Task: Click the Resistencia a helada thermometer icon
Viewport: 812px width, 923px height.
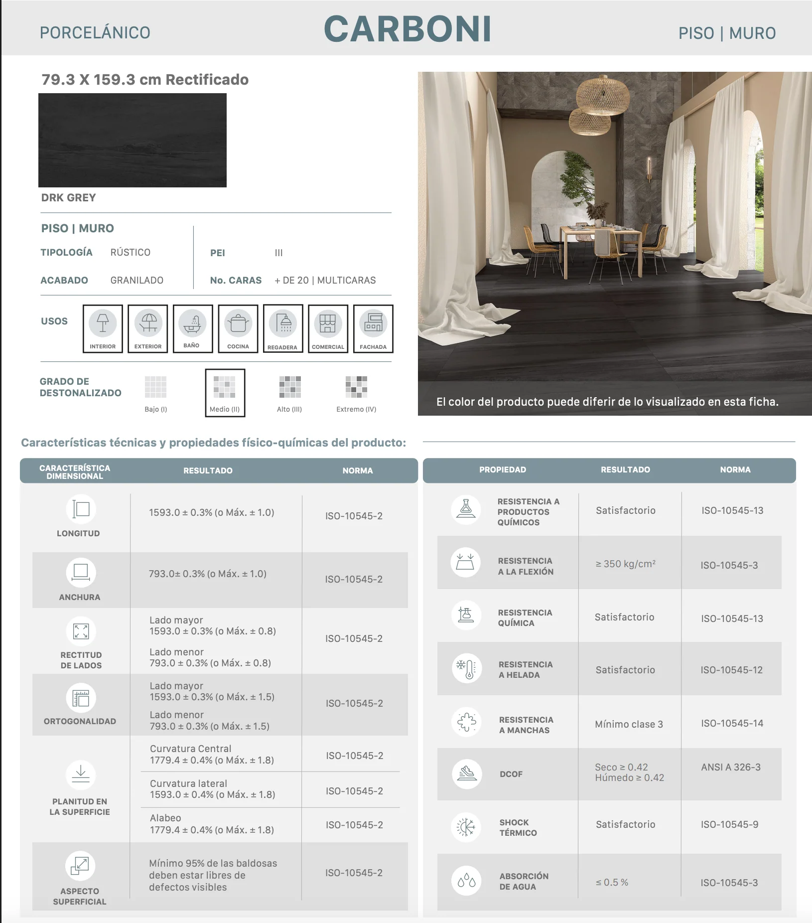Action: pos(467,668)
